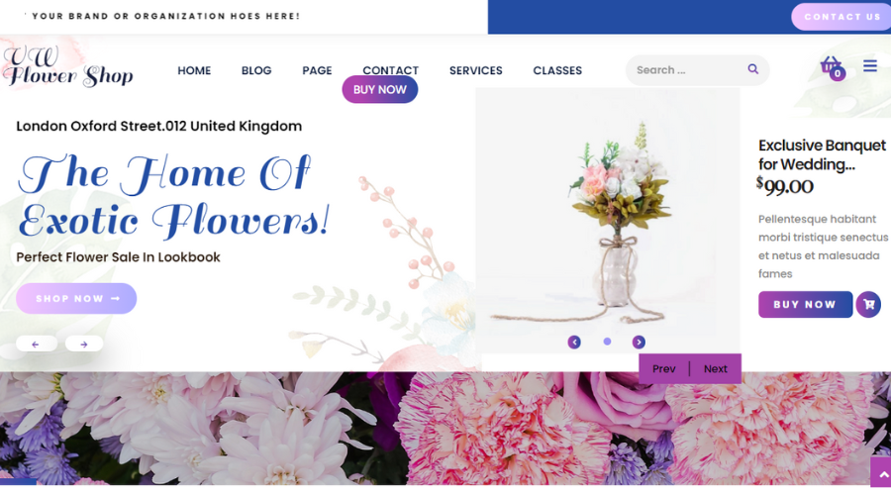Click the CONTACT US button
The width and height of the screenshot is (891, 495).
click(x=841, y=17)
